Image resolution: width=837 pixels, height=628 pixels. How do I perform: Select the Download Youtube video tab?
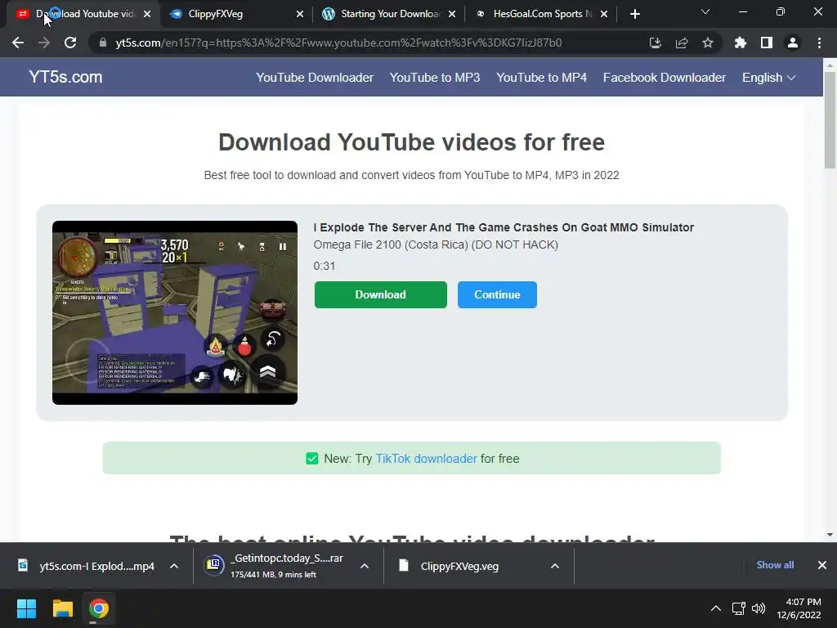click(84, 14)
